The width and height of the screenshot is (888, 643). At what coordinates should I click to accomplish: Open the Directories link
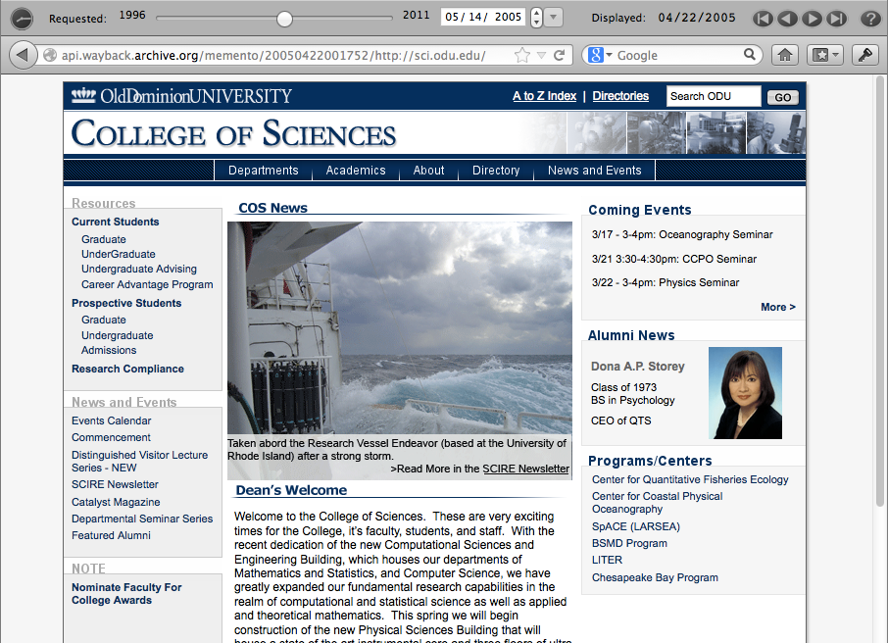click(x=620, y=96)
